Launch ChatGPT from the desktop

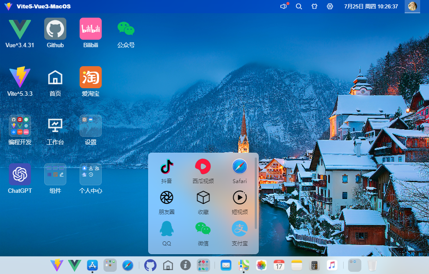click(19, 174)
